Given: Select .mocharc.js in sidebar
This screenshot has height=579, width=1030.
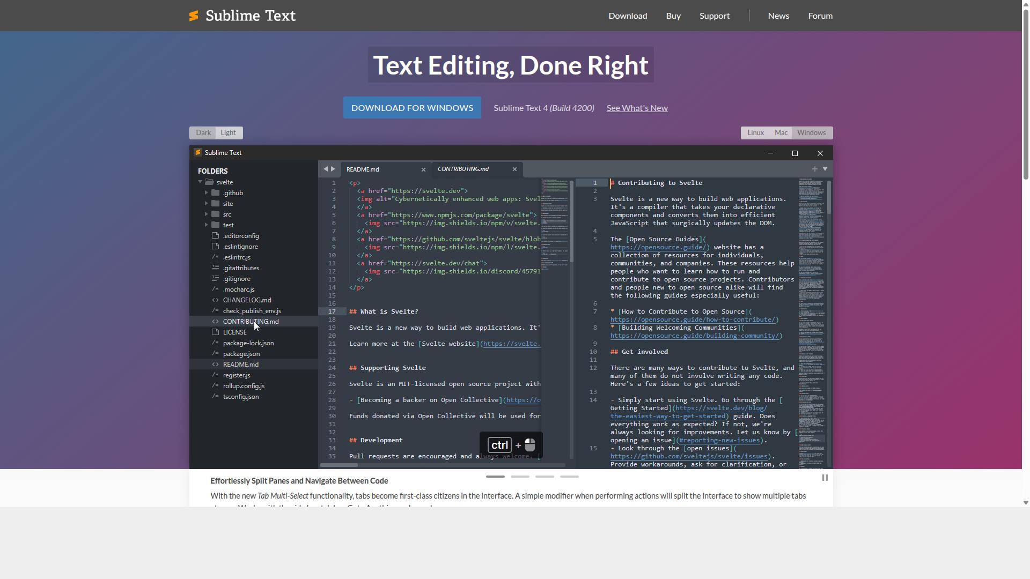Looking at the screenshot, I should tap(239, 289).
